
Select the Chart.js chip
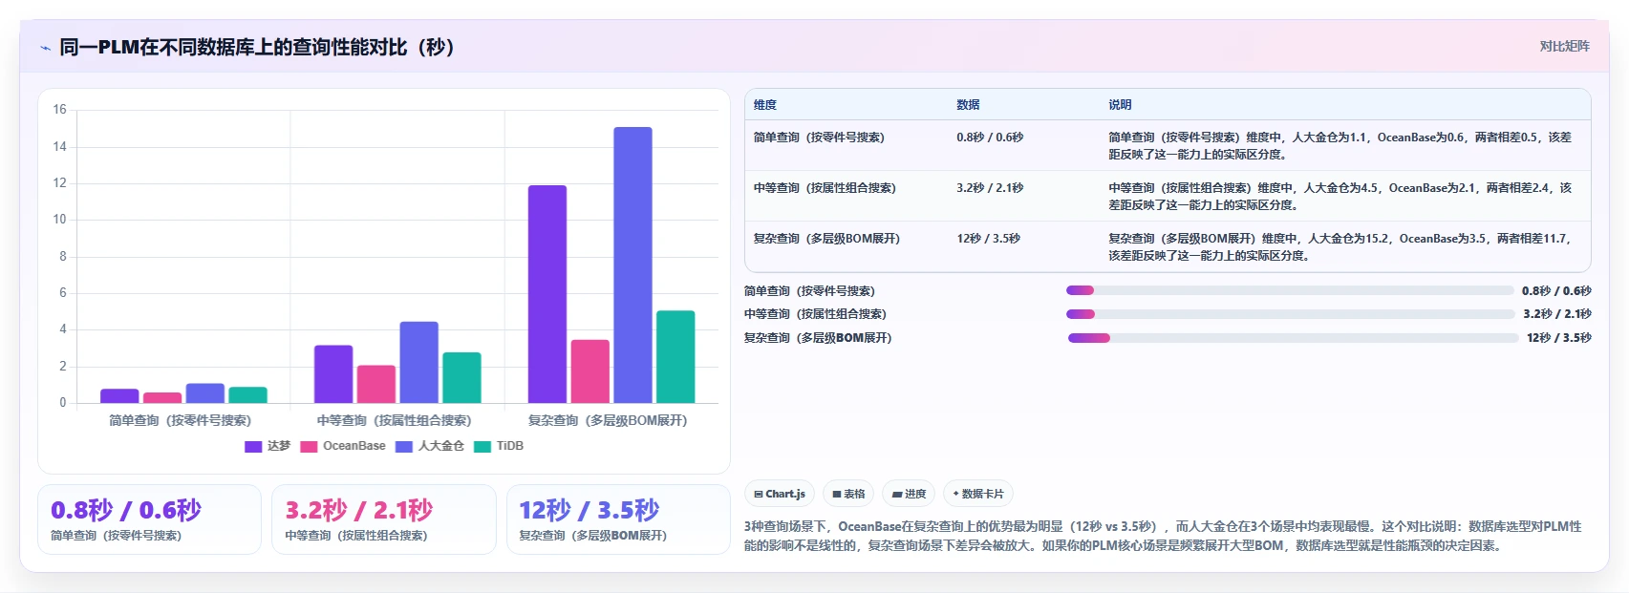pos(780,494)
